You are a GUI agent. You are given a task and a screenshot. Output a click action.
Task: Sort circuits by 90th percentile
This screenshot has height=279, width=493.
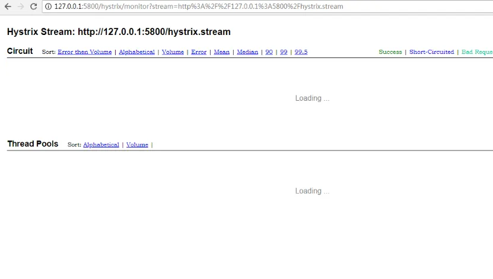pos(269,52)
